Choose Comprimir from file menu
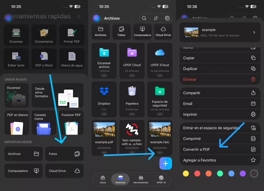264x191 pixels. click(x=220, y=139)
